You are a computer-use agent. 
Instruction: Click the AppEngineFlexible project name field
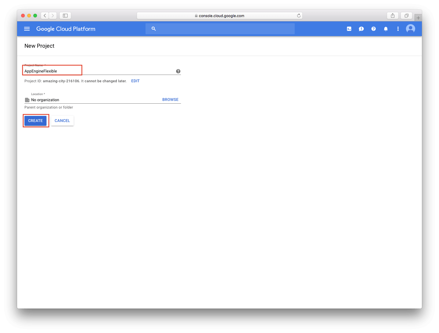click(52, 71)
